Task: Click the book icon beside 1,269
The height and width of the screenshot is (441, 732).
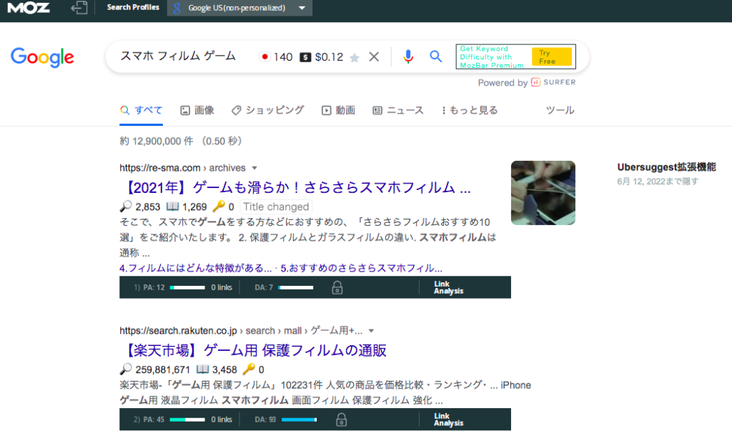Action: click(173, 207)
